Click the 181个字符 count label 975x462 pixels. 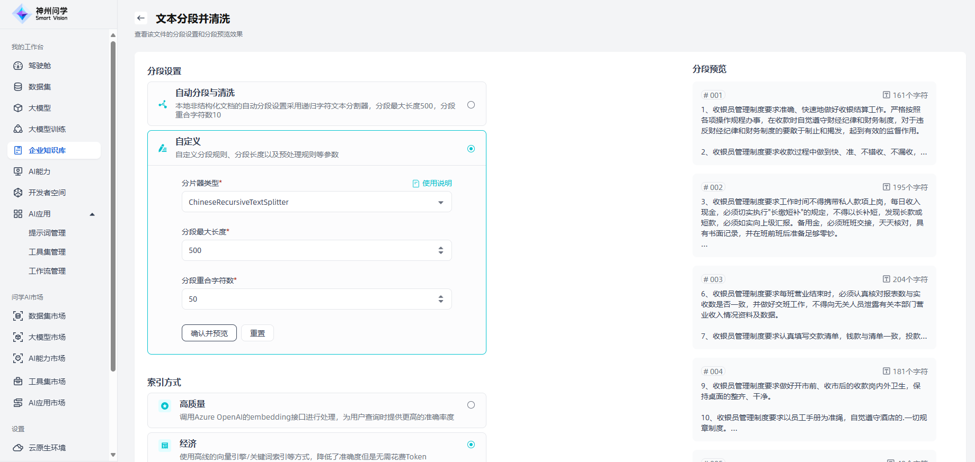(x=910, y=372)
